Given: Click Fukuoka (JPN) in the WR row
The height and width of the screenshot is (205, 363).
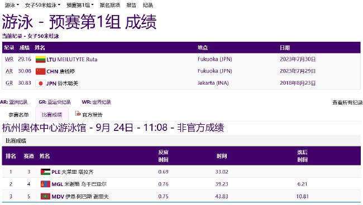Looking at the screenshot, I should [x=215, y=59].
